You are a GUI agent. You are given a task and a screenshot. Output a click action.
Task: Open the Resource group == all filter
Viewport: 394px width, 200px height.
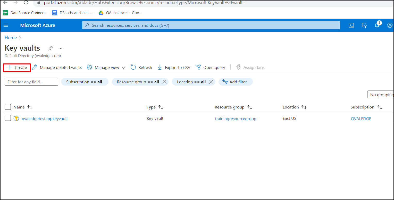pyautogui.click(x=138, y=82)
